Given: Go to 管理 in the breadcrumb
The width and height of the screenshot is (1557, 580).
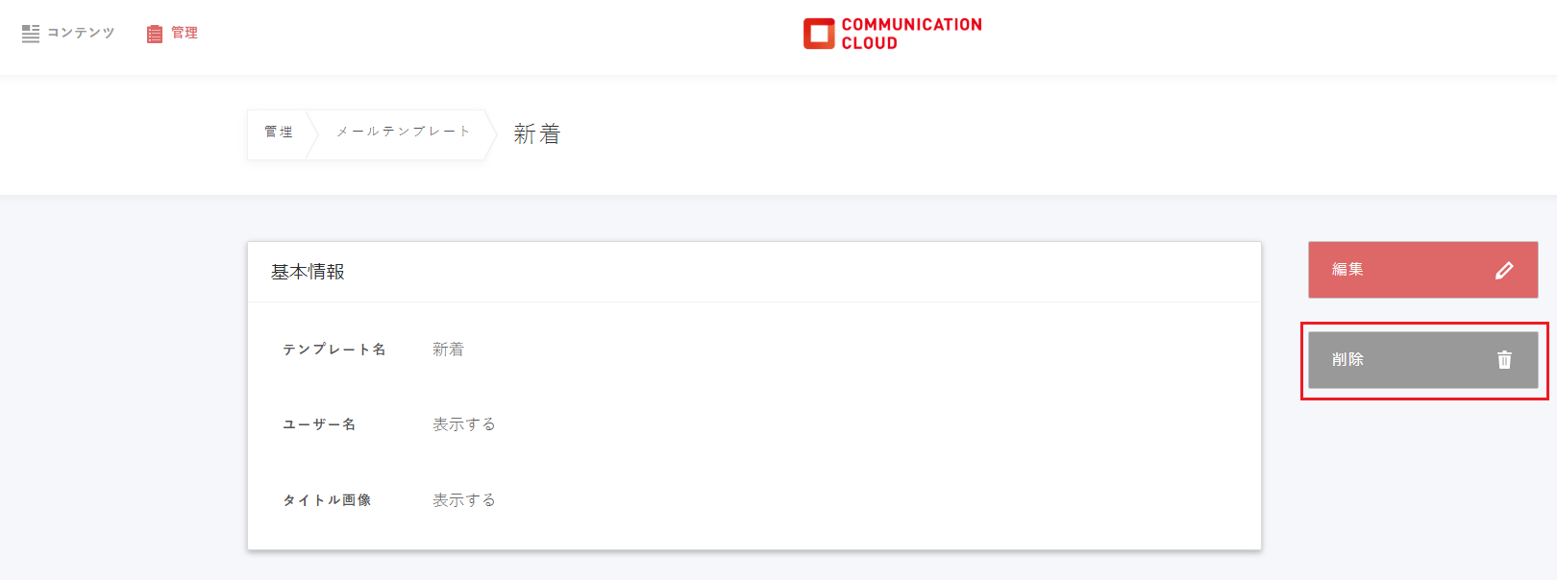Looking at the screenshot, I should tap(279, 133).
